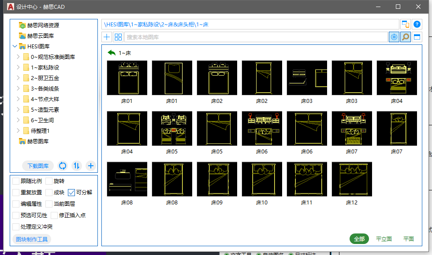432x255 pixels.
Task: Uncheck the 可分解 checkbox
Action: (71, 193)
